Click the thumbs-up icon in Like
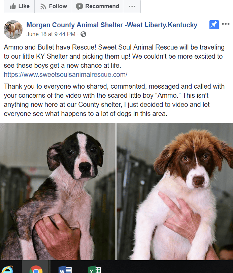Image resolution: width=233 pixels, height=273 pixels. (13, 6)
